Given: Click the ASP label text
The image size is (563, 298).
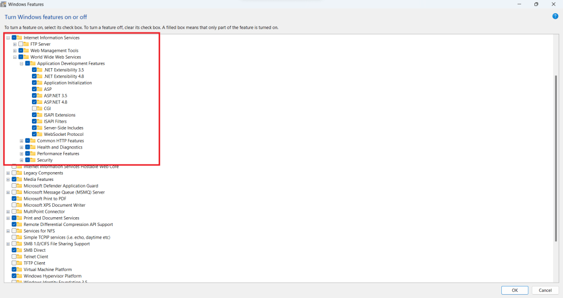Looking at the screenshot, I should pos(48,89).
